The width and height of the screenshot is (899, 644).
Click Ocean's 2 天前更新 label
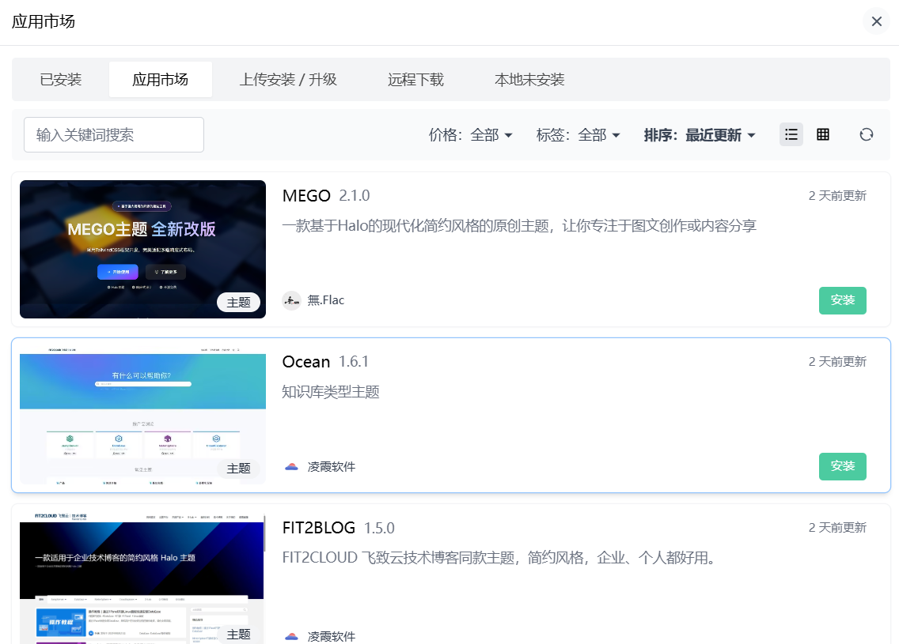click(837, 362)
